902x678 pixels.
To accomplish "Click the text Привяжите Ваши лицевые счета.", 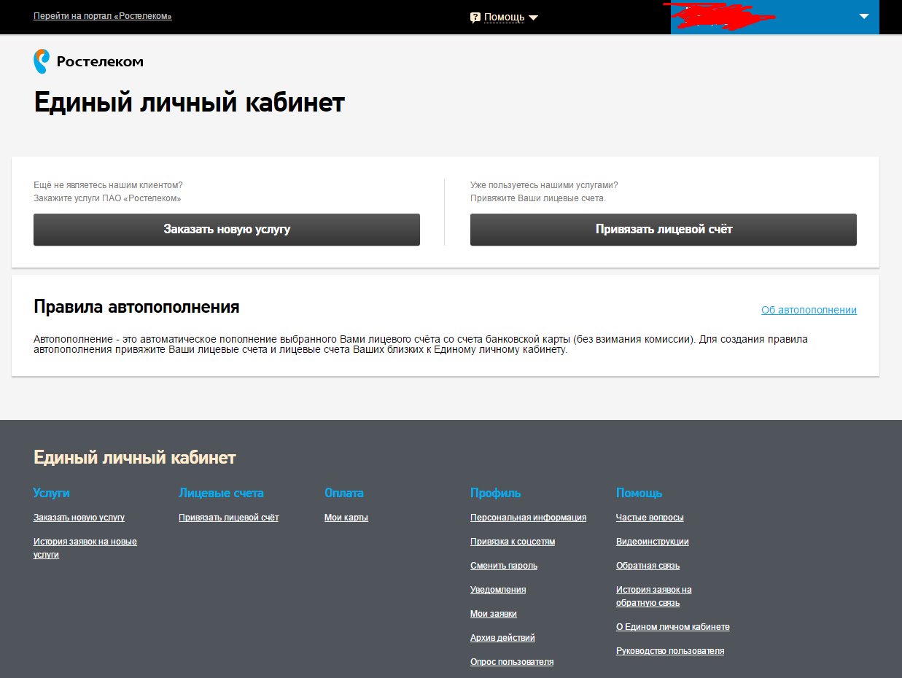I will 538,198.
